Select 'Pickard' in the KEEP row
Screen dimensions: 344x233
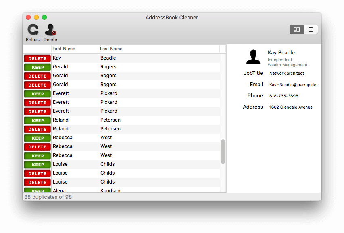(x=109, y=93)
